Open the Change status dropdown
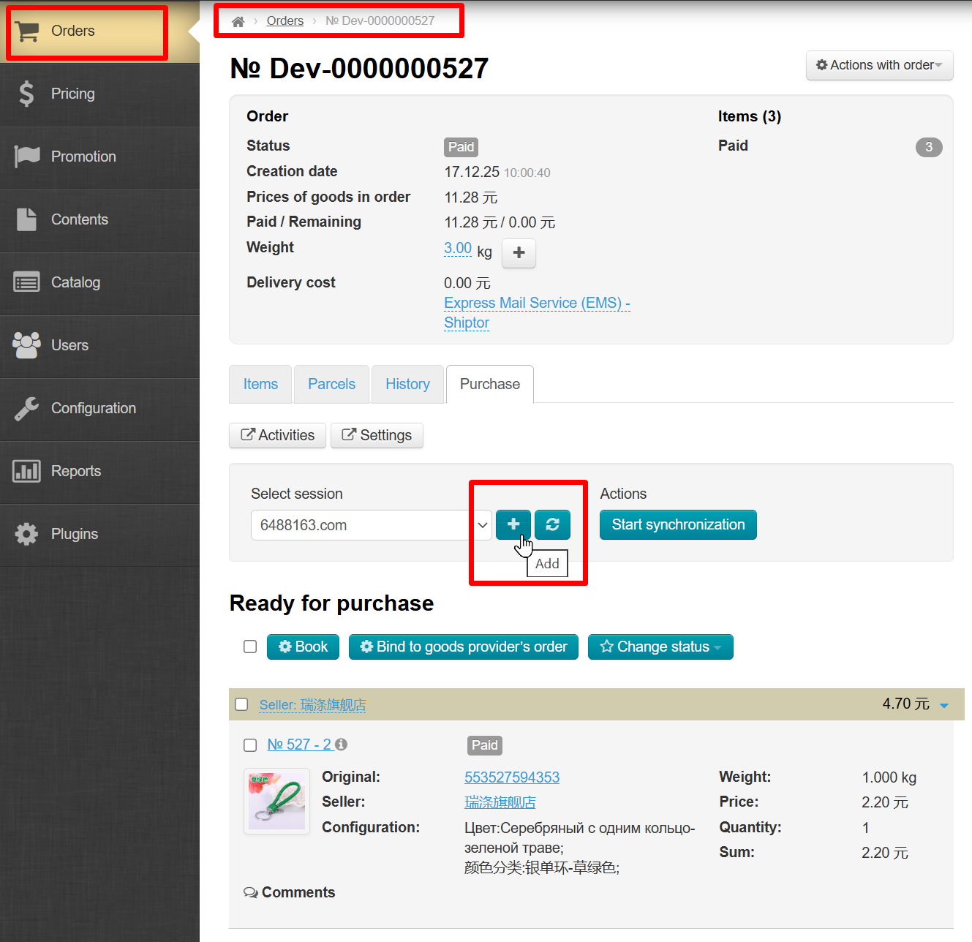 point(660,647)
